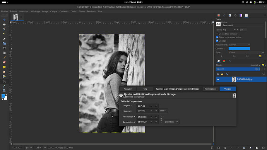Screen dimensions: 267x150
Task: Toggle resolution chain link in dialog
Action: (x=161, y=119)
